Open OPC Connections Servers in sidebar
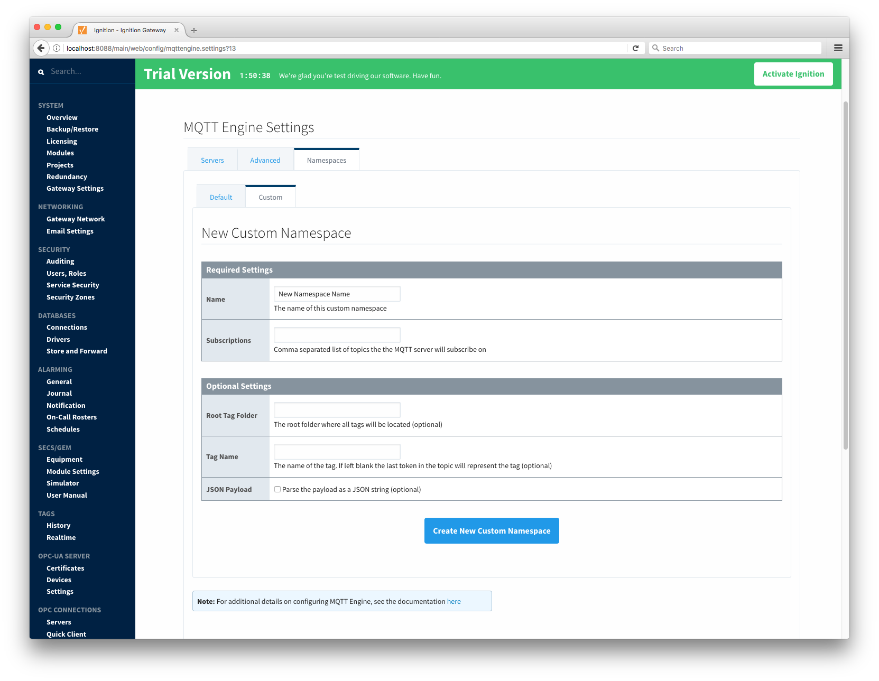 [x=59, y=622]
